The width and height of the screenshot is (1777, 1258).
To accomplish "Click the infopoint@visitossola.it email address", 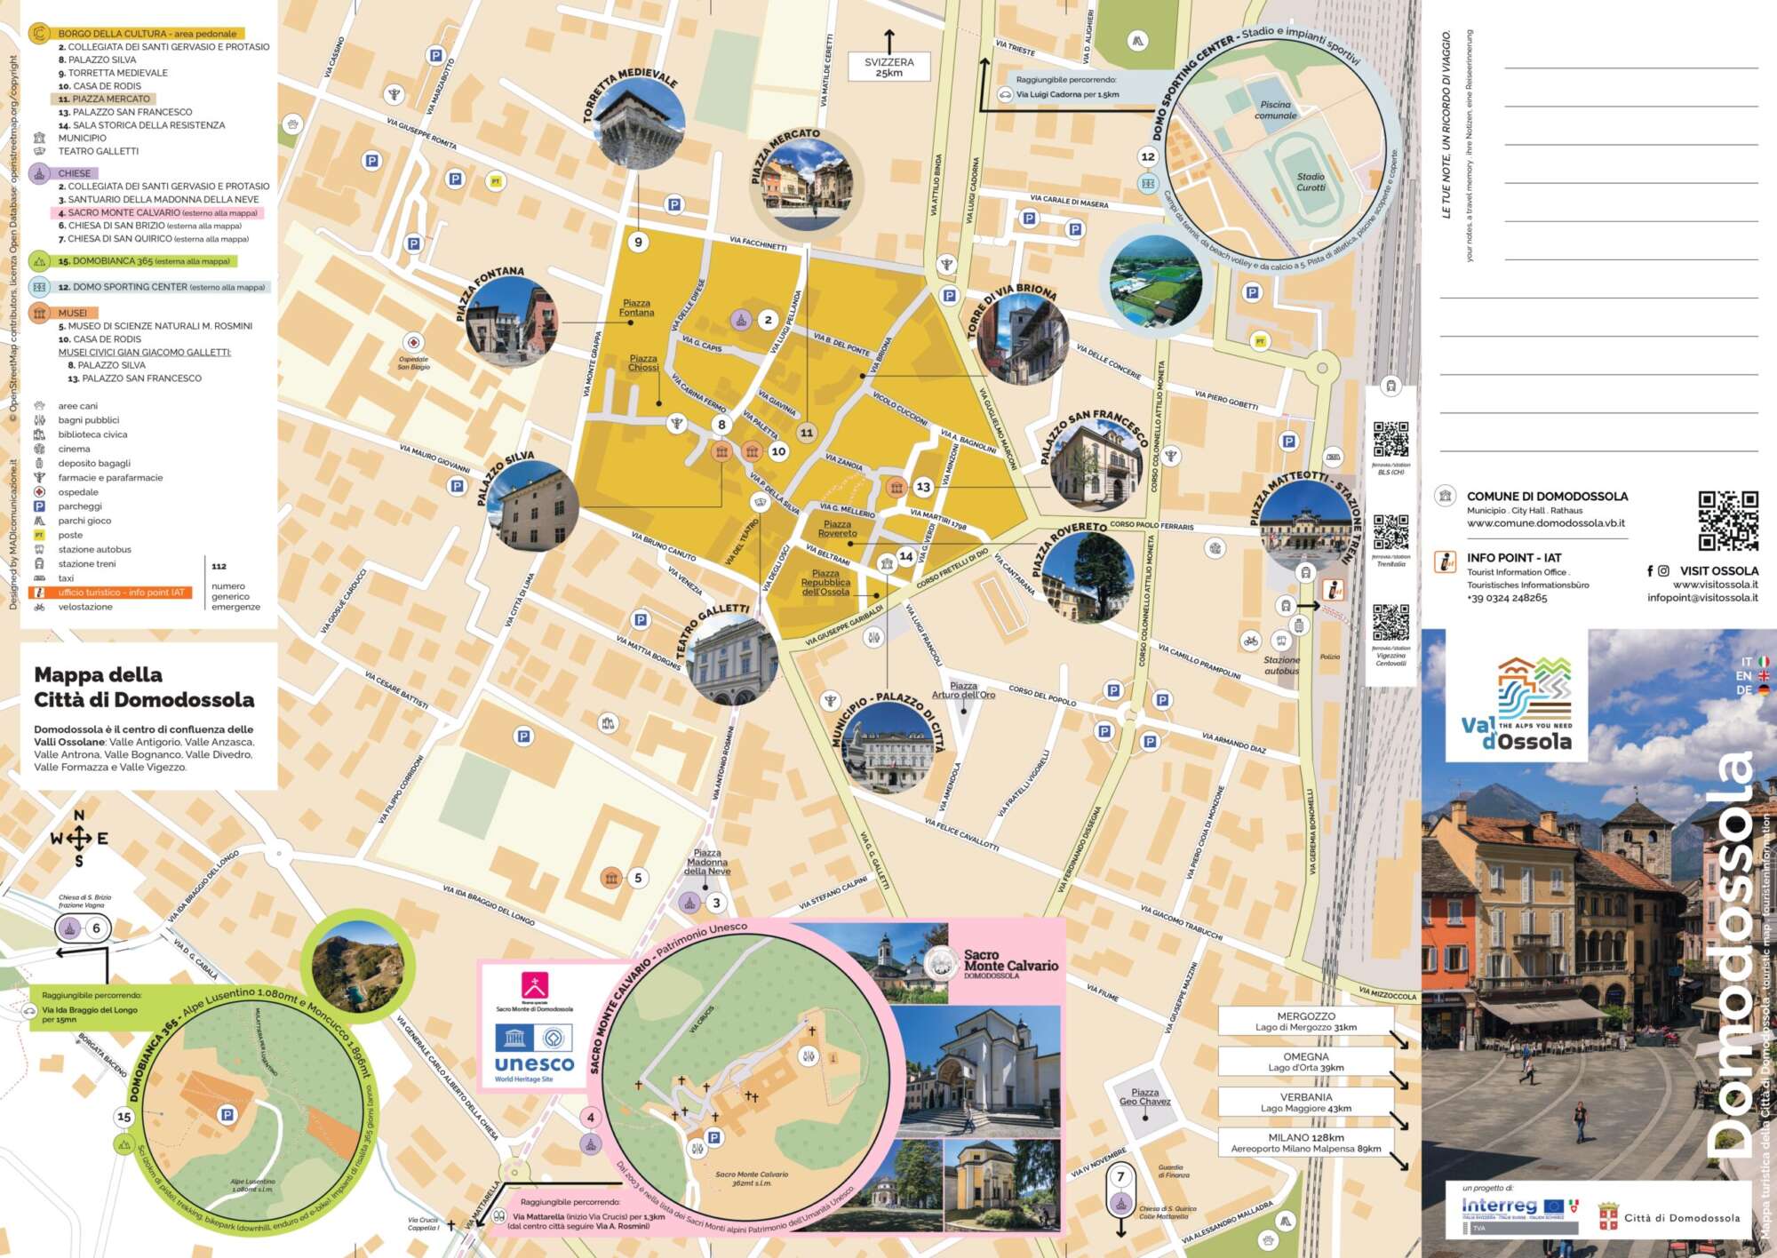I will pyautogui.click(x=1702, y=598).
